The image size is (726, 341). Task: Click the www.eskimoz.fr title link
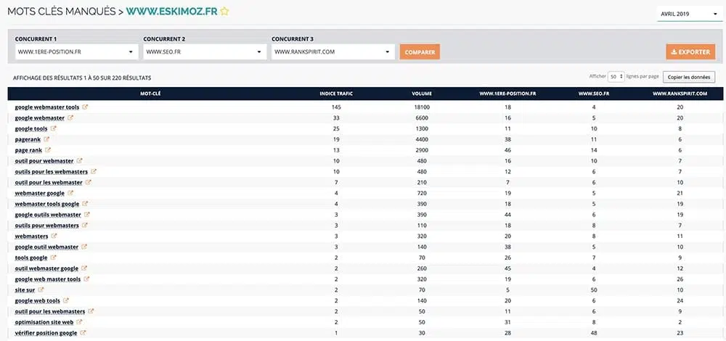coord(171,12)
